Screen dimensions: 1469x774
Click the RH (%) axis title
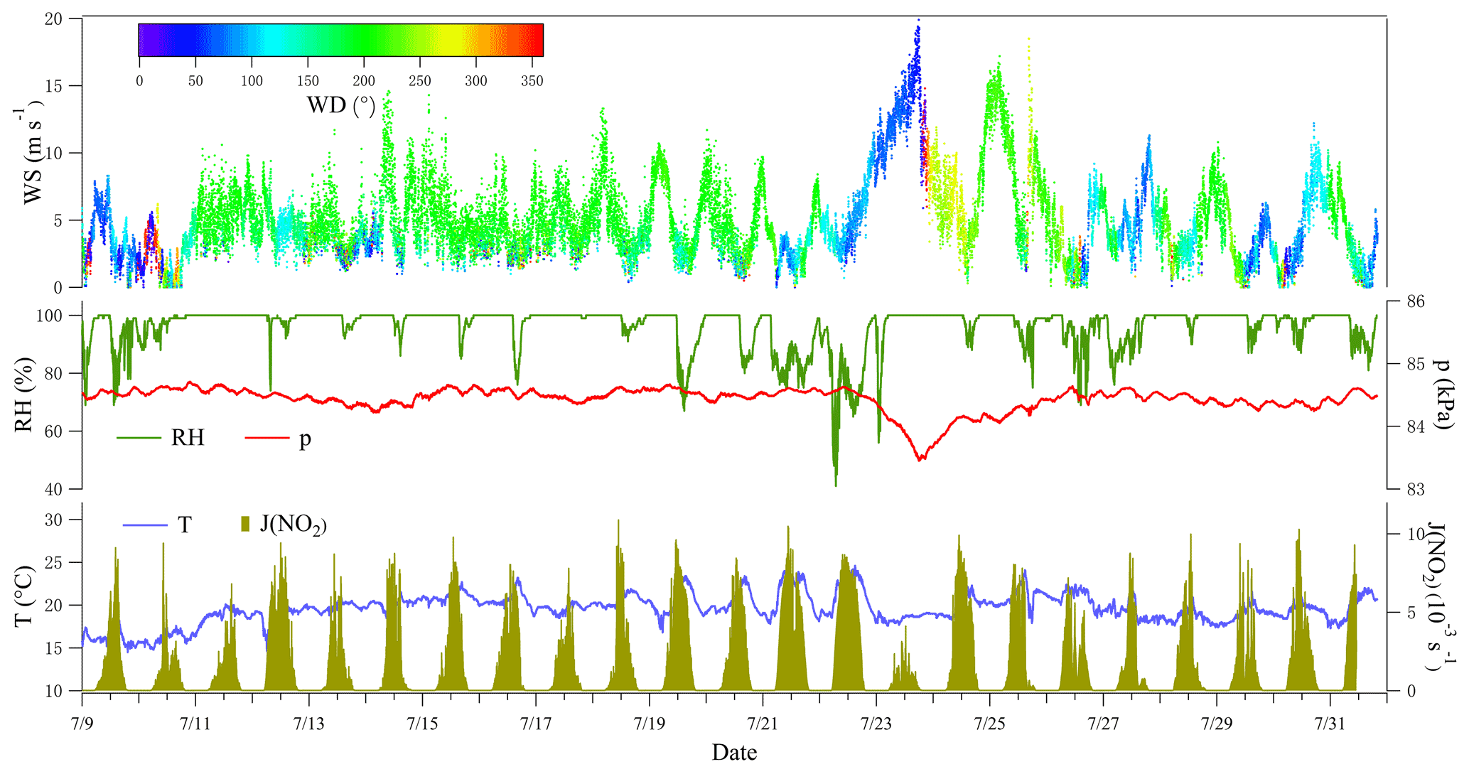tap(24, 394)
